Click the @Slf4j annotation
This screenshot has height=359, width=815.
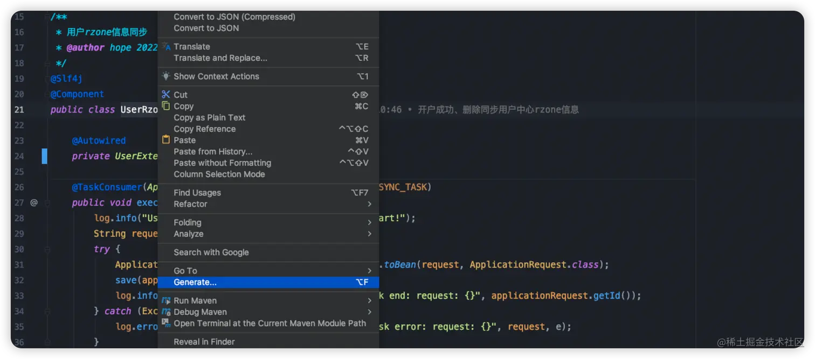pyautogui.click(x=66, y=79)
